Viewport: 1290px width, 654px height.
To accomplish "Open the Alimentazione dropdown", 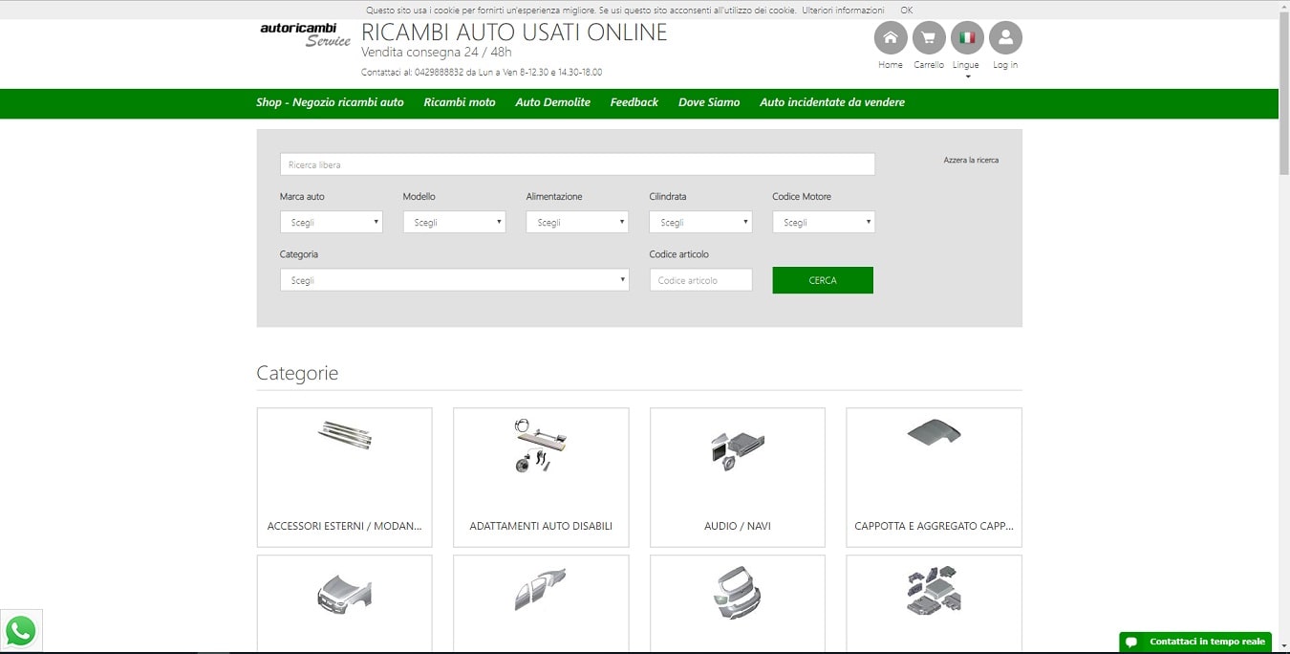I will pyautogui.click(x=577, y=223).
